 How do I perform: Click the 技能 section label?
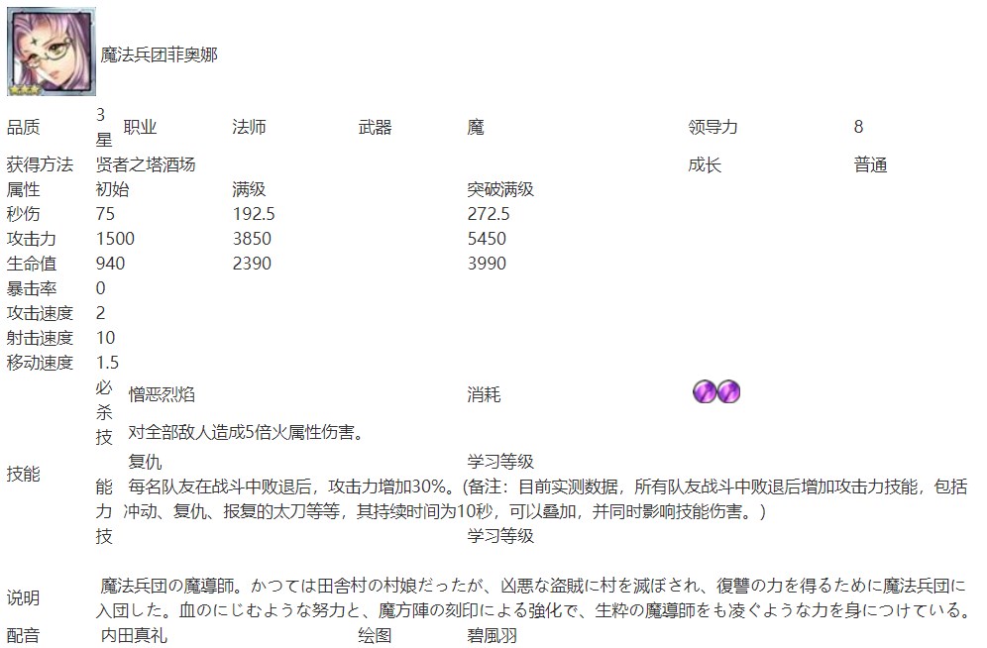tap(24, 474)
